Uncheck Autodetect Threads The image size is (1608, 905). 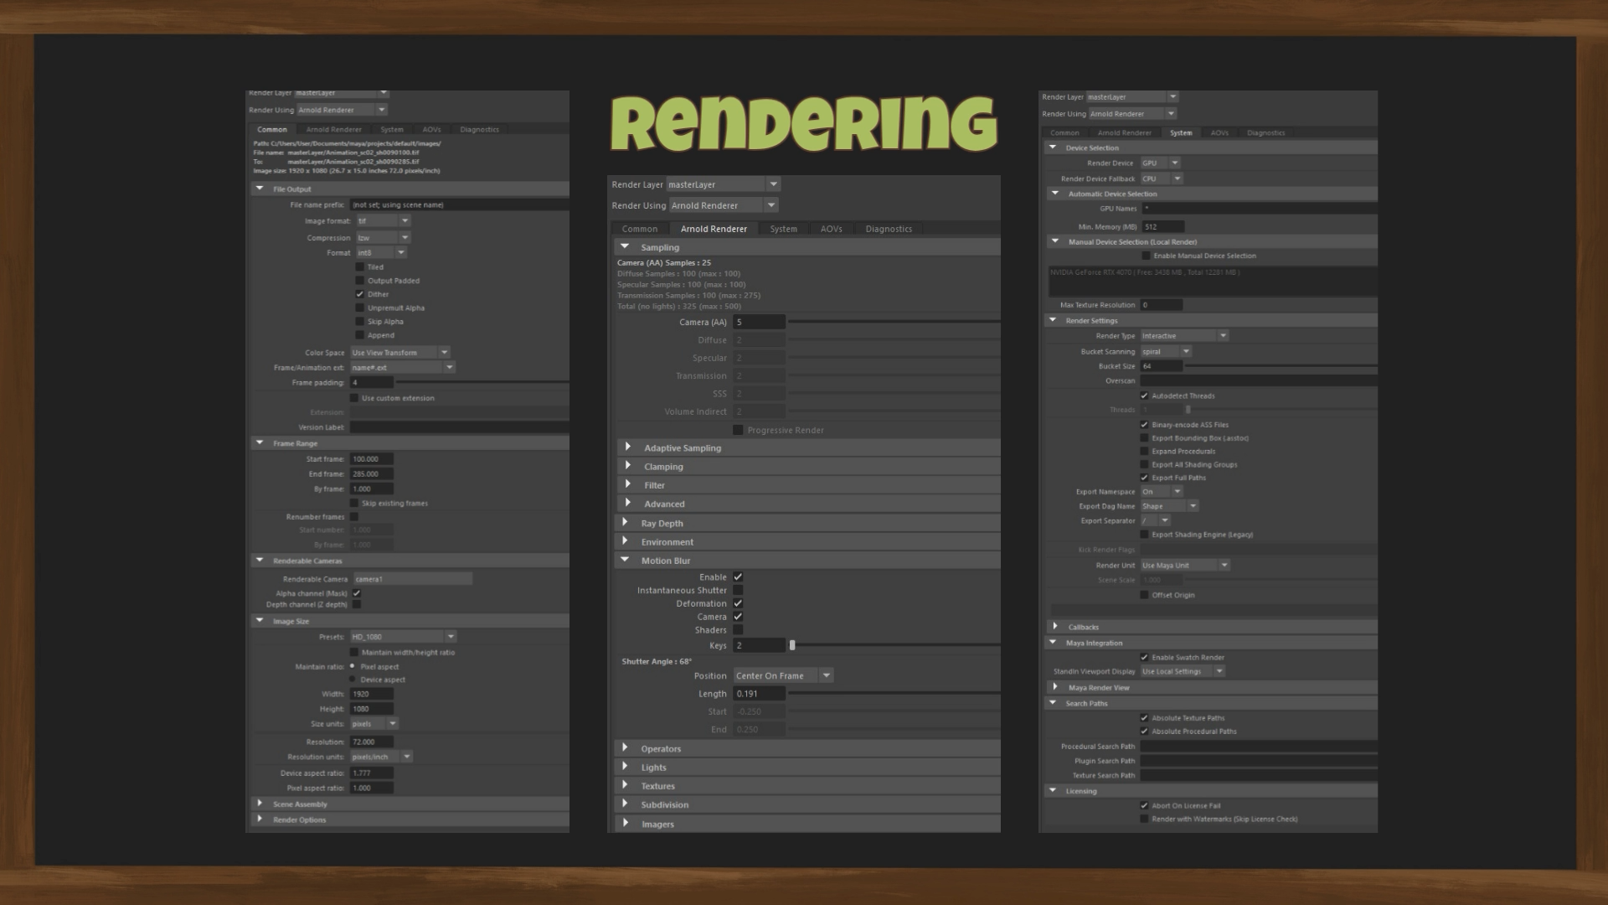point(1144,396)
